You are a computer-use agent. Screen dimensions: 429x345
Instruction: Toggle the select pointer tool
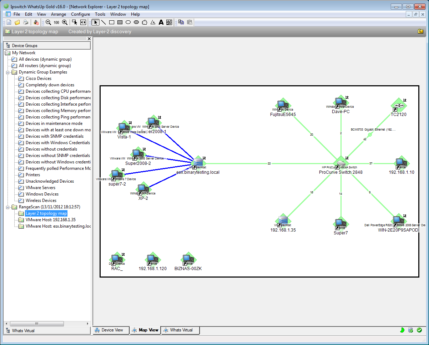click(95, 22)
